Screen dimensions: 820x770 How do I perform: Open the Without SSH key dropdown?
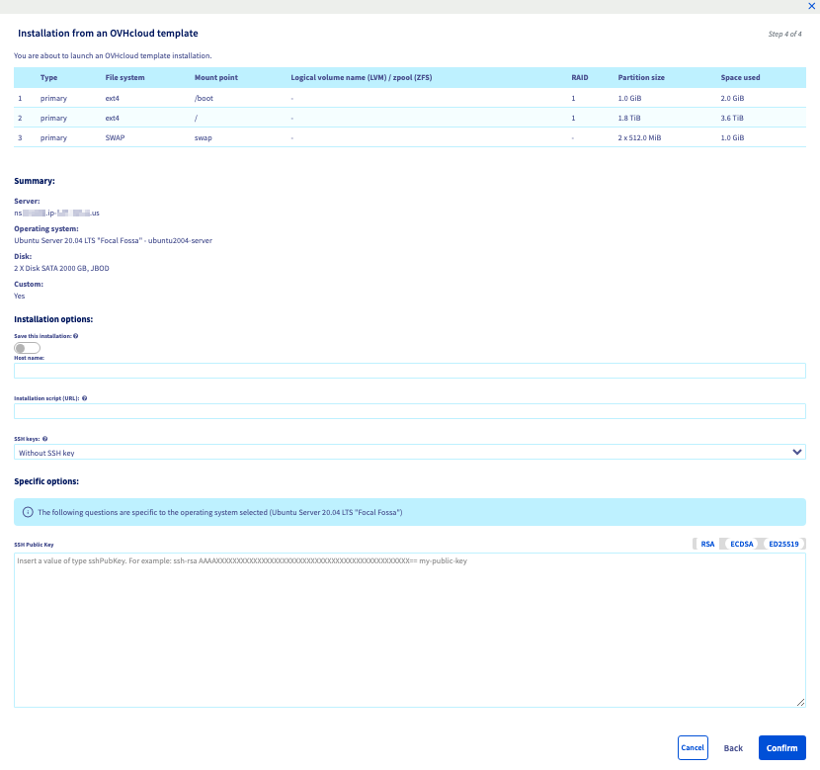point(409,453)
